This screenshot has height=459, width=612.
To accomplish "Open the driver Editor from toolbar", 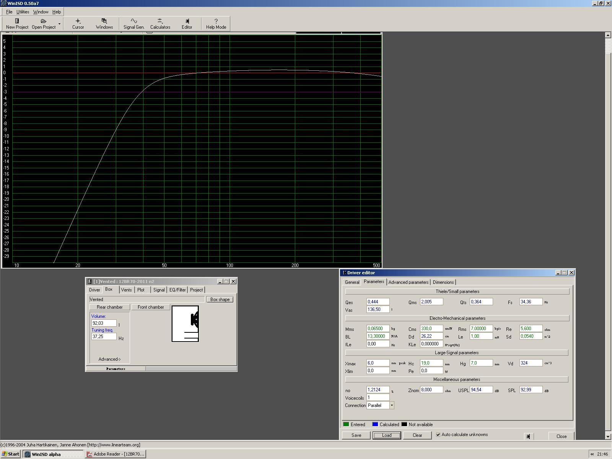I will (x=187, y=23).
